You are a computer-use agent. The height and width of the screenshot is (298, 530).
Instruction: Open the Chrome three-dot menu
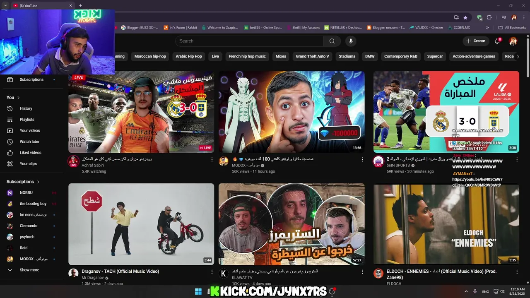click(523, 17)
